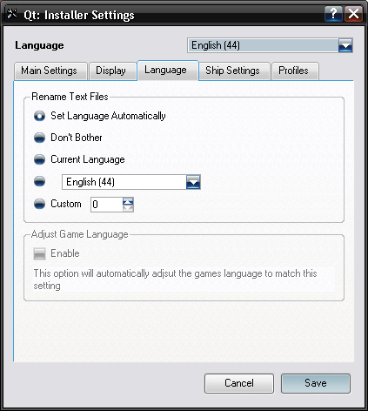Click the arrow of the top language dropdown
Image resolution: width=368 pixels, height=411 pixels.
[345, 45]
